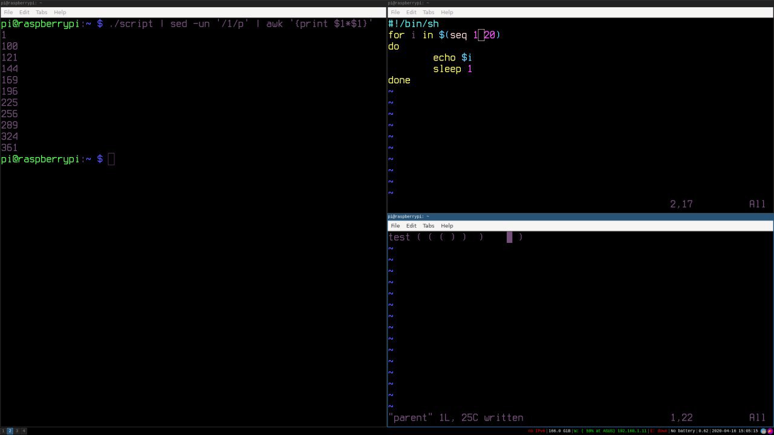Click active workspace 2 indicator
The width and height of the screenshot is (774, 435).
10,431
